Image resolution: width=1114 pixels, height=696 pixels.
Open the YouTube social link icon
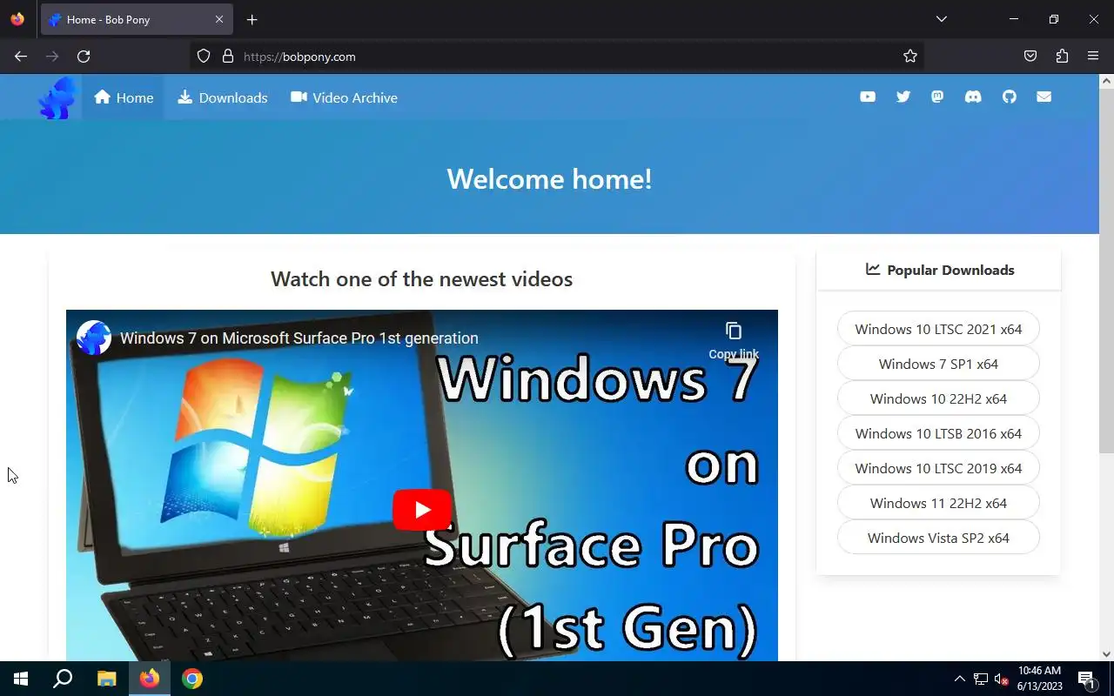(x=868, y=97)
